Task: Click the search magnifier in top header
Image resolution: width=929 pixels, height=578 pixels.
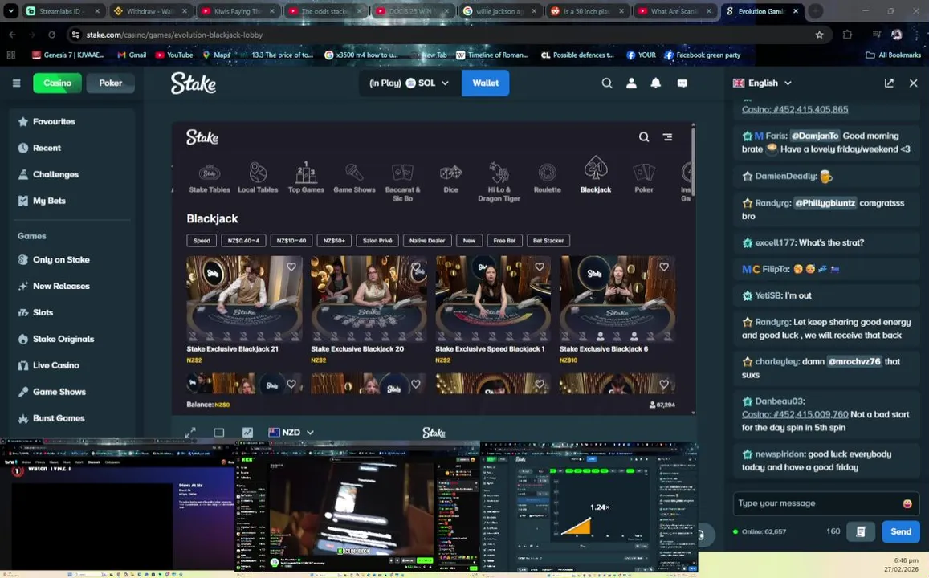Action: (607, 83)
